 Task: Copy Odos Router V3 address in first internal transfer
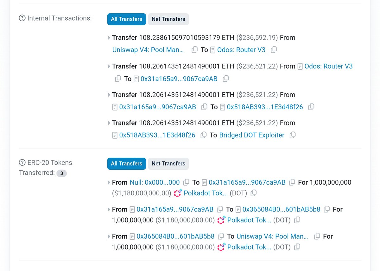click(x=274, y=50)
